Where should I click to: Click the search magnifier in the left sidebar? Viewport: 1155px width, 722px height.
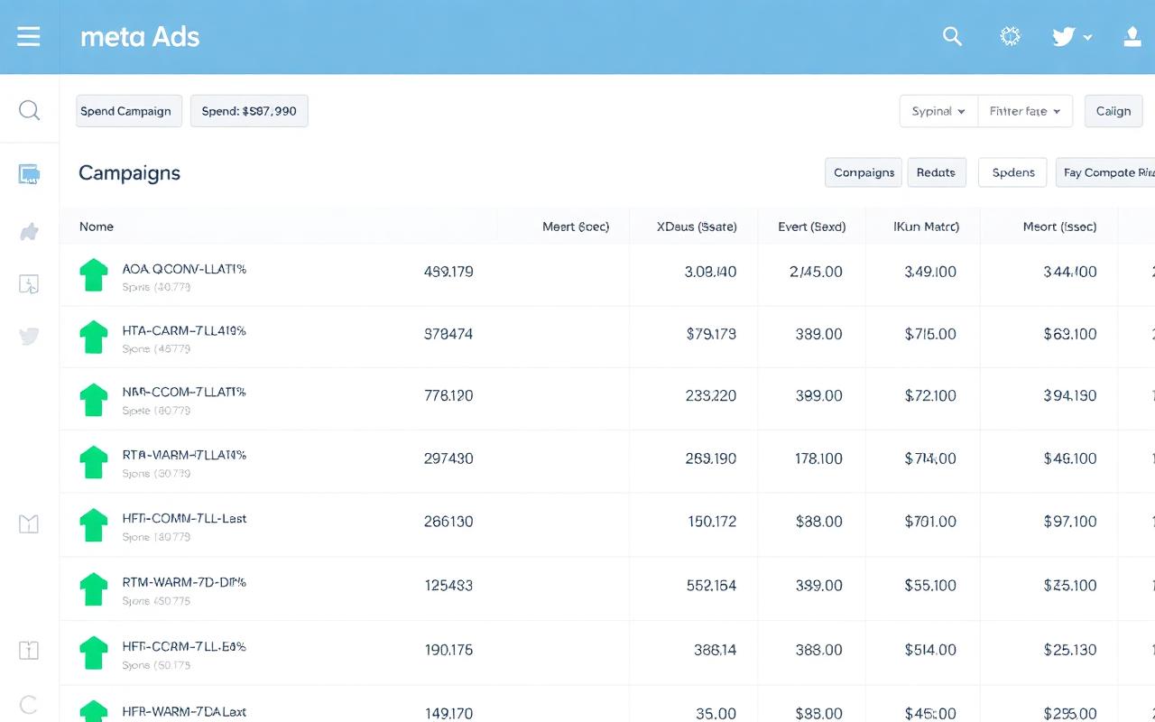coord(29,110)
